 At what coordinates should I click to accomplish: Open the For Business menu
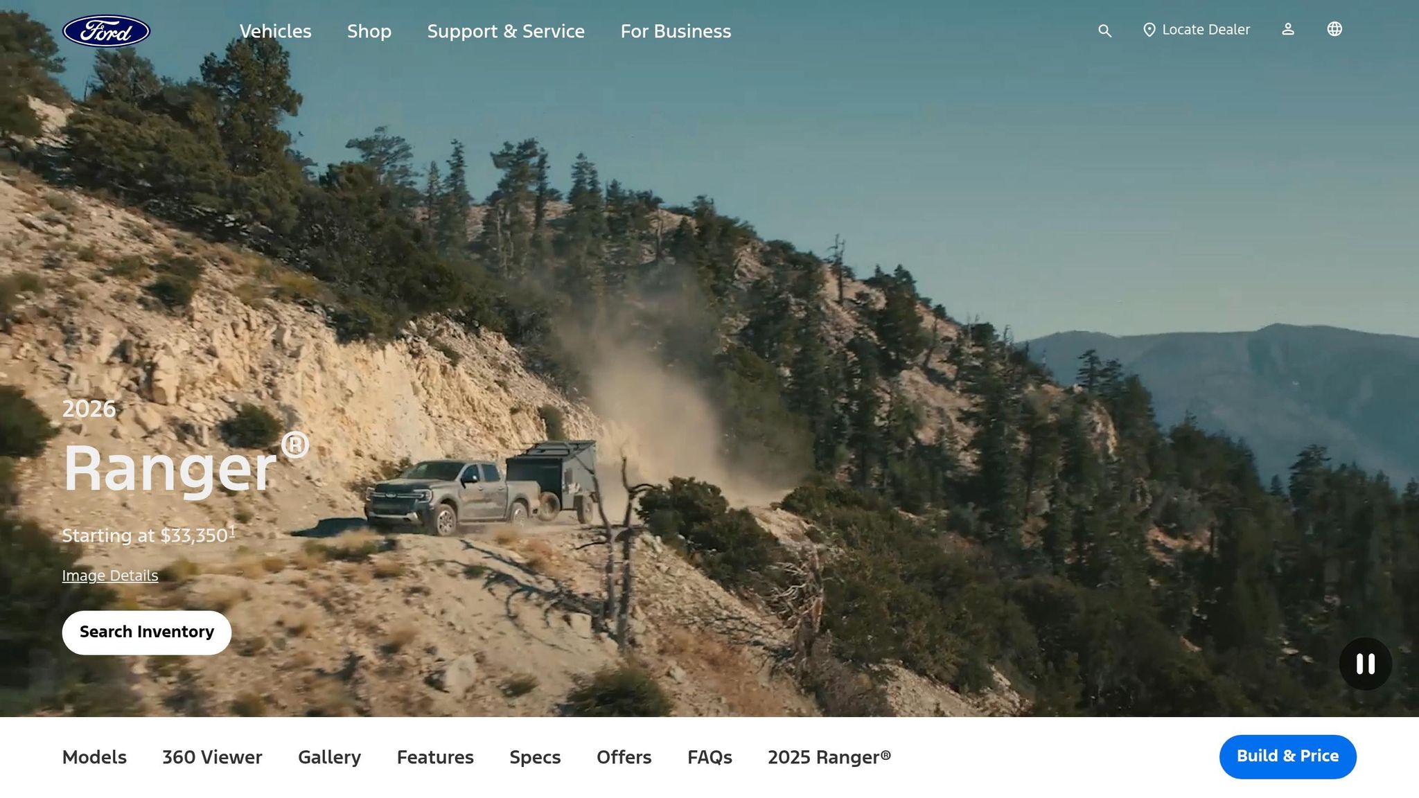(x=676, y=31)
